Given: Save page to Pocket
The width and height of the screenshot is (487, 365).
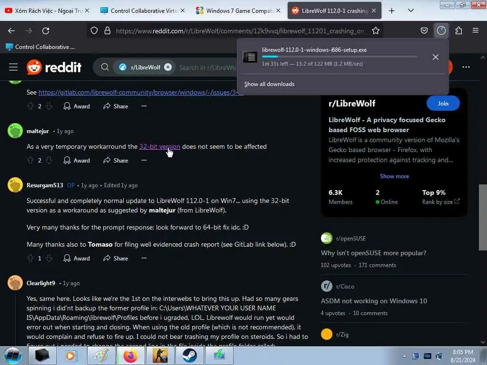Looking at the screenshot, I should (424, 30).
